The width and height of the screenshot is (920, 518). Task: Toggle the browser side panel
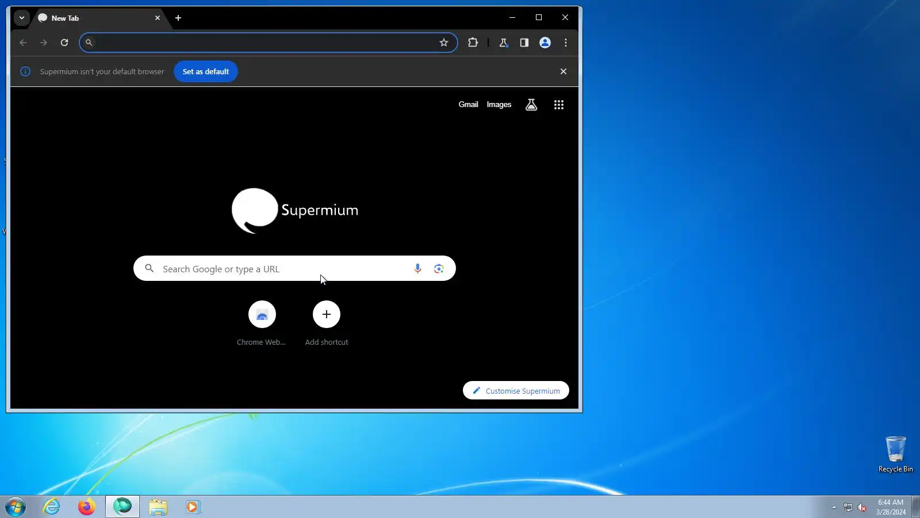point(524,43)
